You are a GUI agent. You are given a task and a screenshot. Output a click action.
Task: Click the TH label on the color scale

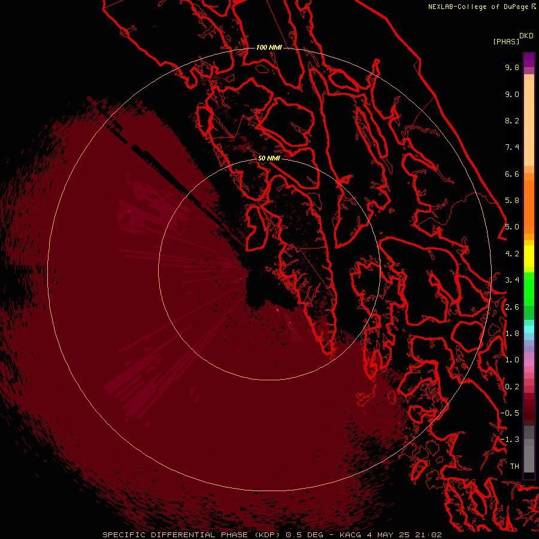514,467
